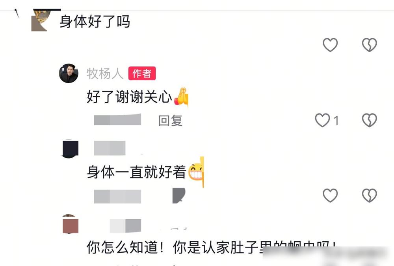Tap the praying hands emoji
Screen dimensions: 394x266
[181, 96]
